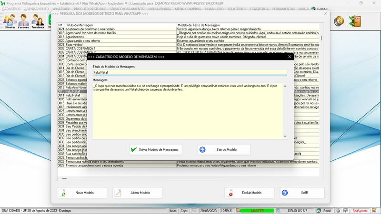The width and height of the screenshot is (381, 214).
Task: Click the SAIR button
Action: [x=302, y=193]
